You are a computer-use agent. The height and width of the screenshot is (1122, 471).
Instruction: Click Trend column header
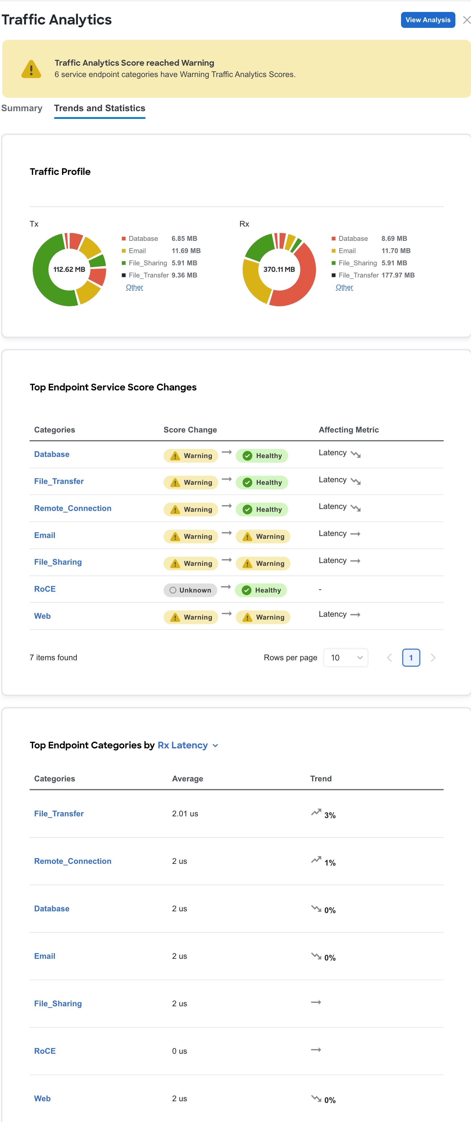tap(321, 778)
